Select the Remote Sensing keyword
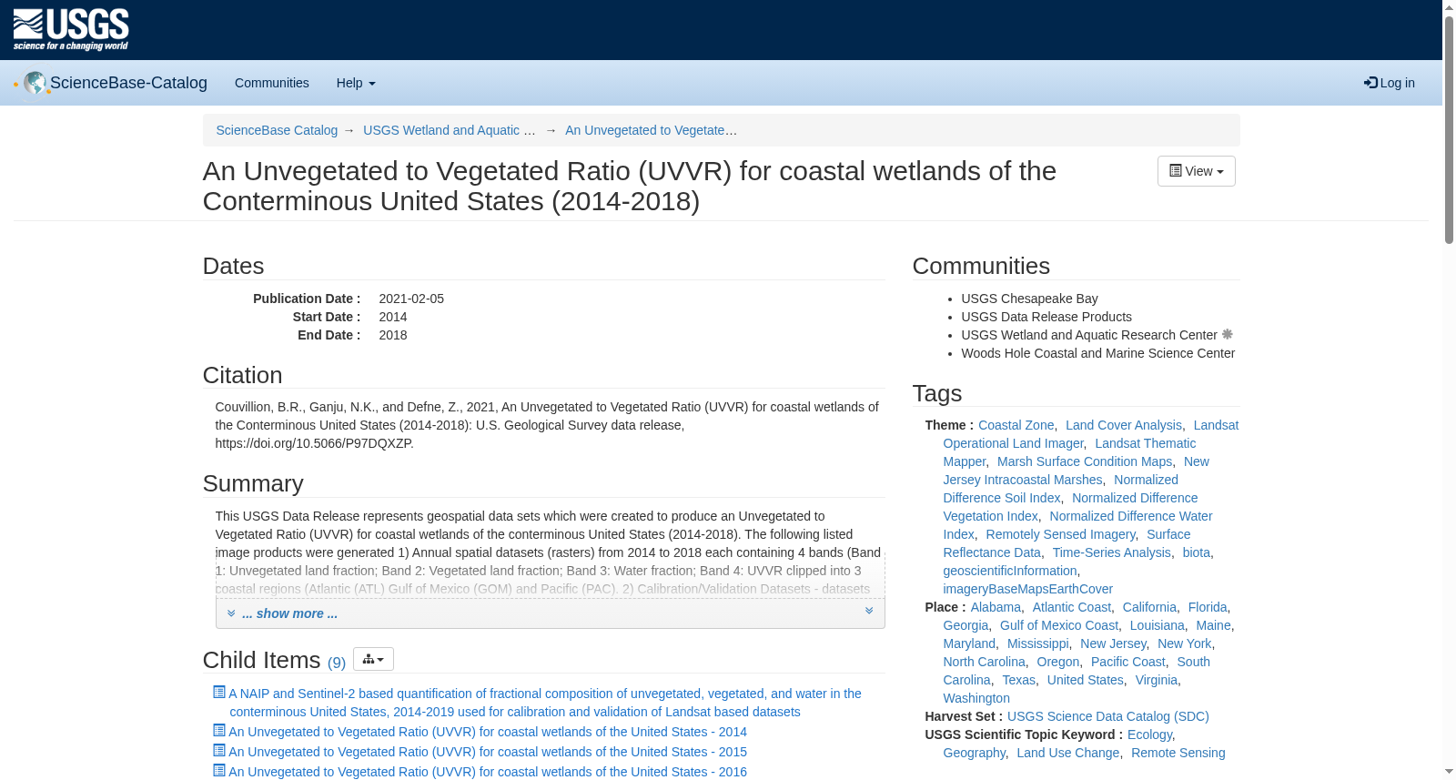 pyautogui.click(x=1178, y=753)
